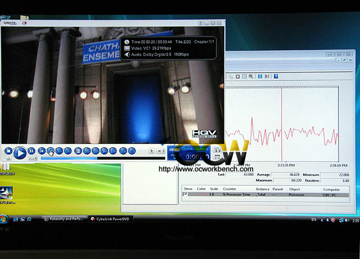This screenshot has height=259, width=360.
Task: Click the Computer column header
Action: point(331,189)
